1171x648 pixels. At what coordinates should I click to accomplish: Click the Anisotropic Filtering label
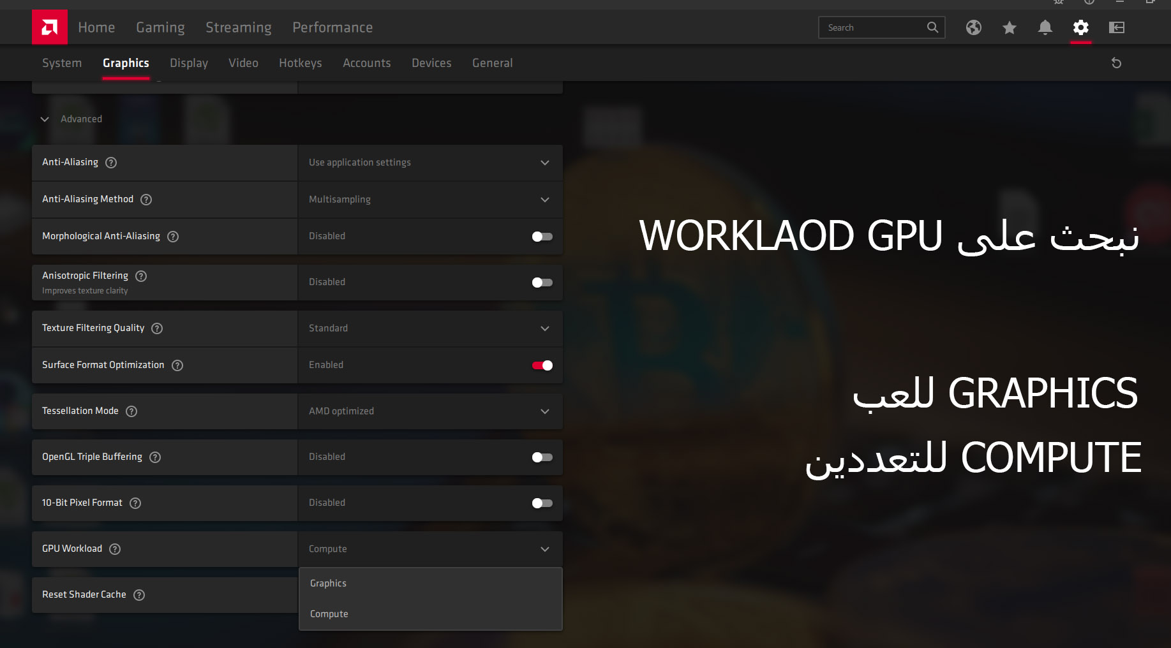pos(85,276)
